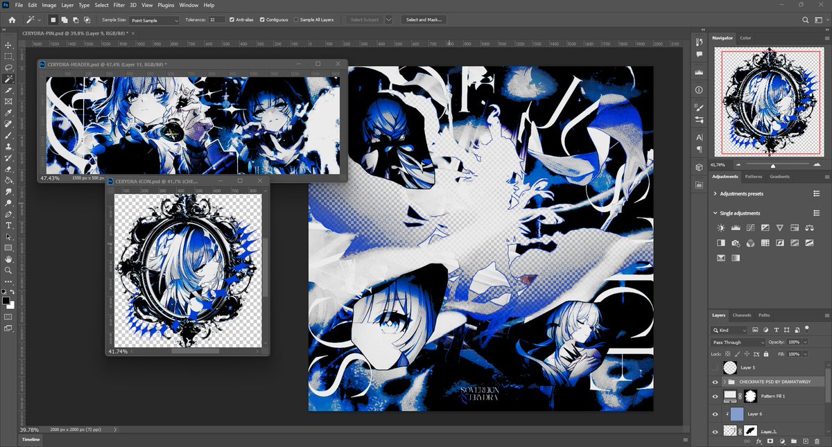Add a Gradient Map adjustment
Viewport: 832px width, 447px height.
pos(736,258)
